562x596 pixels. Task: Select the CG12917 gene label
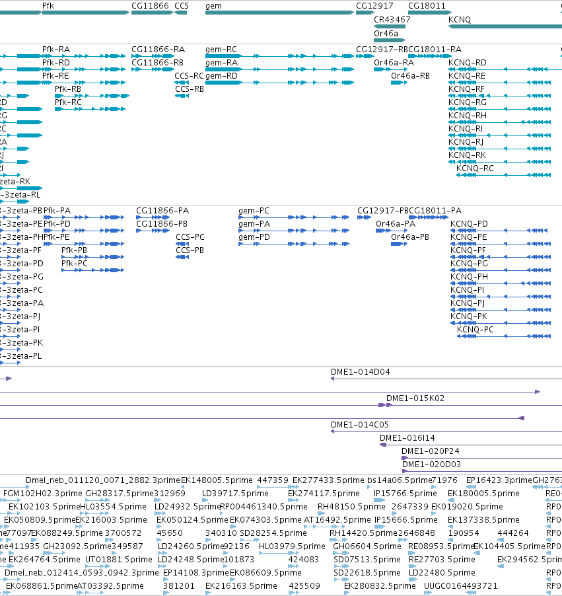pyautogui.click(x=374, y=6)
